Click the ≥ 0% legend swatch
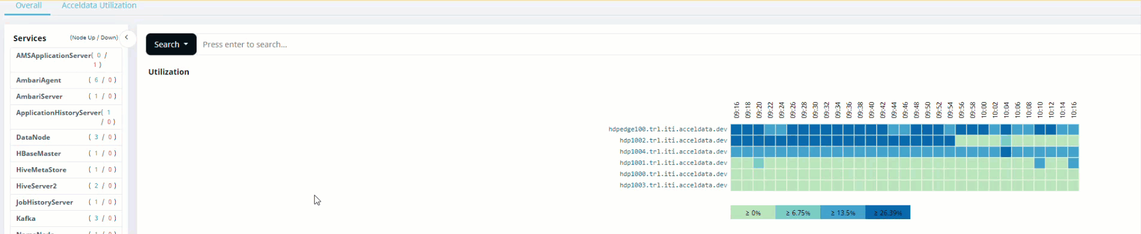This screenshot has width=1141, height=234. pyautogui.click(x=753, y=213)
